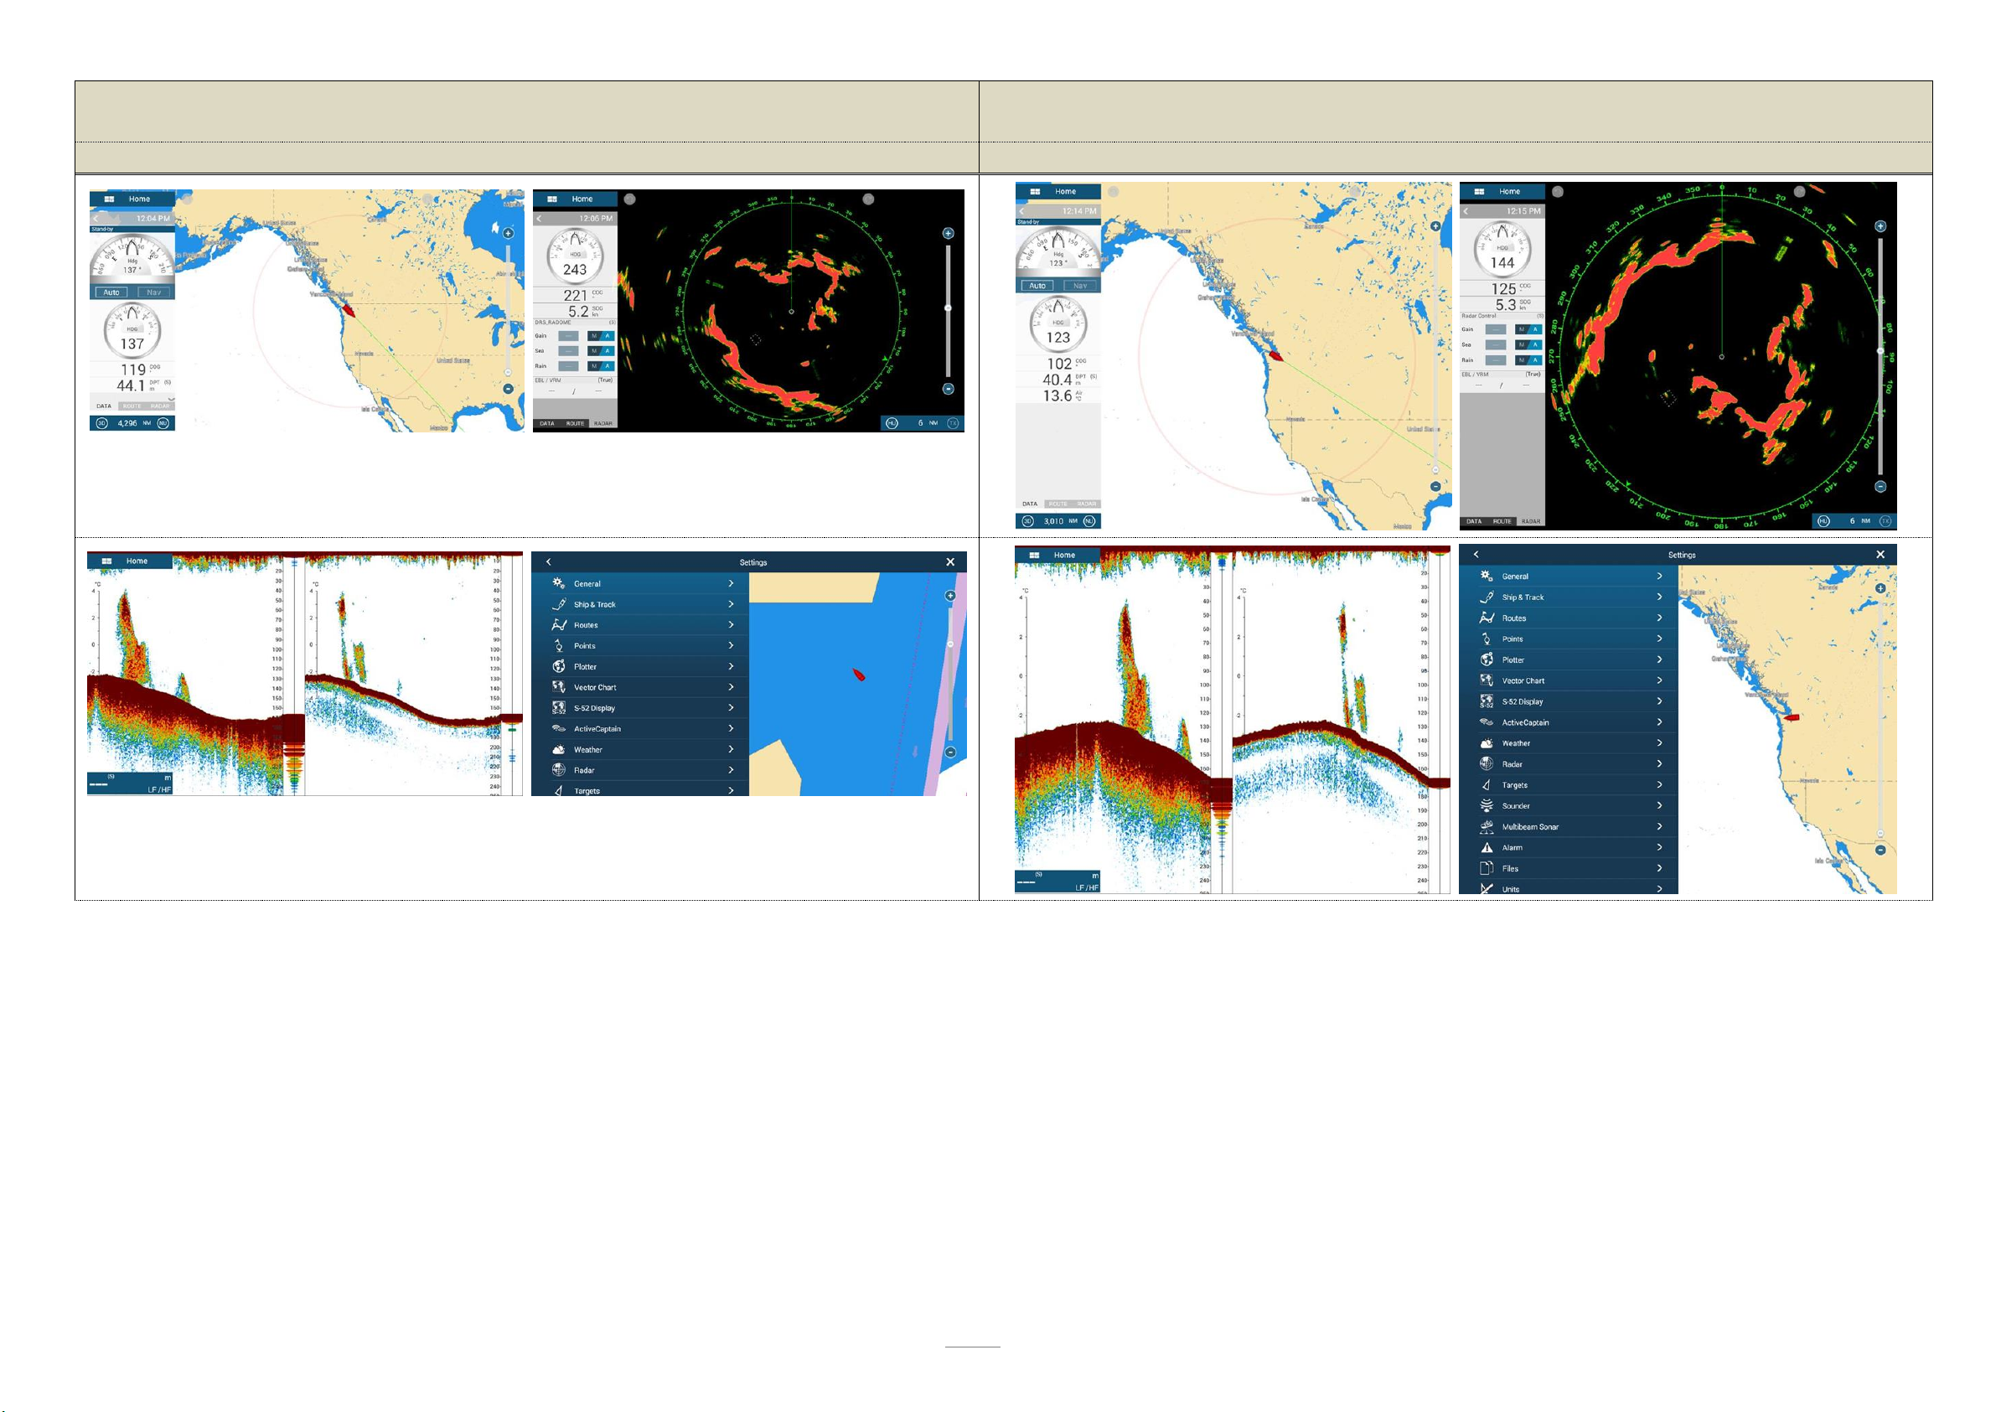Tap the NU orientation icon beside 4,296 NM
This screenshot has height=1412, width=1996.
click(x=163, y=423)
